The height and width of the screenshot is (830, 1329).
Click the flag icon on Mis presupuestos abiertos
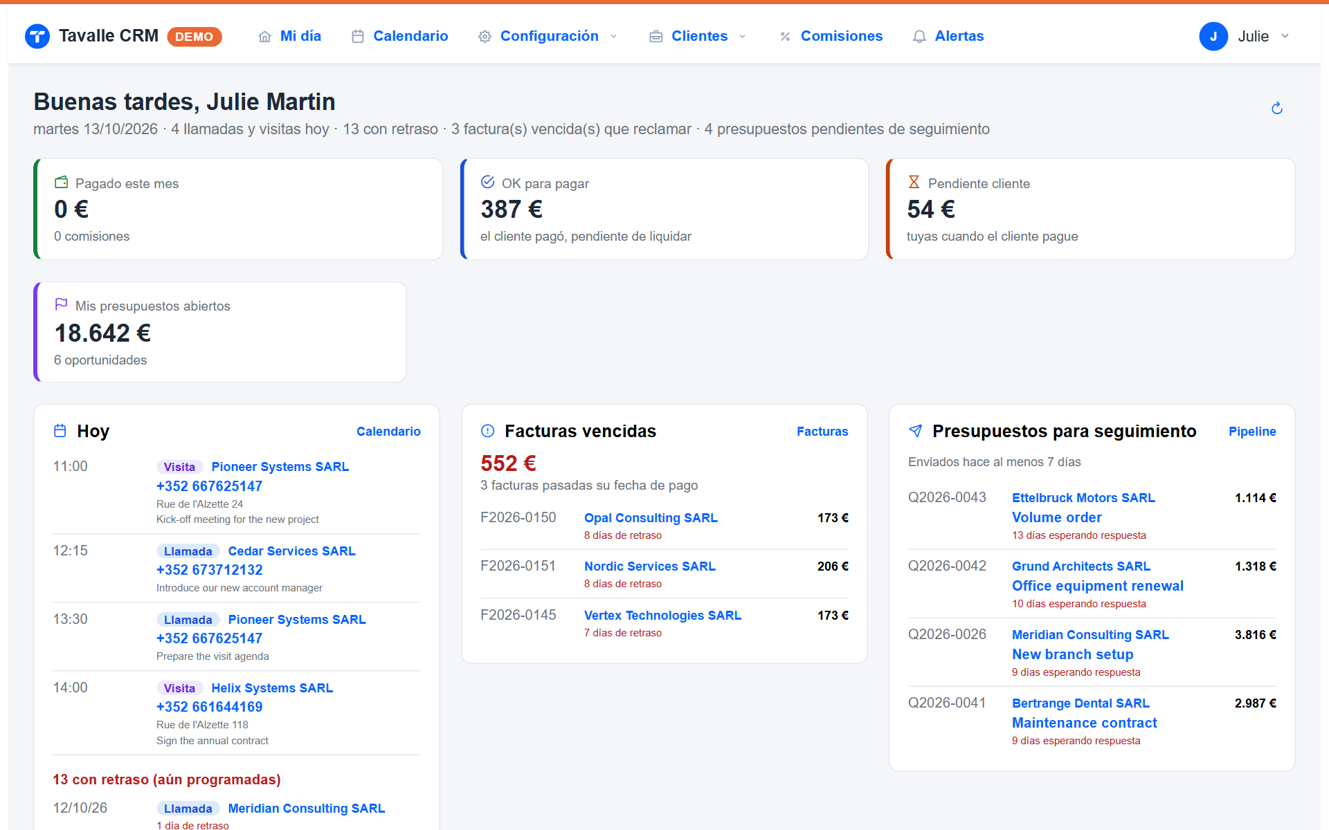click(x=61, y=304)
